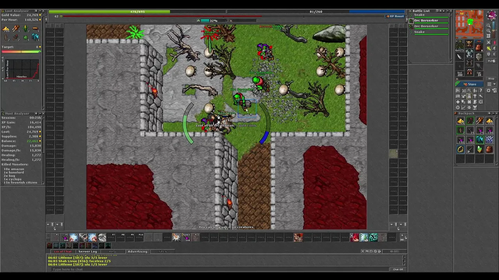Click the chat input field
The height and width of the screenshot is (280, 499).
pyautogui.click(x=220, y=269)
